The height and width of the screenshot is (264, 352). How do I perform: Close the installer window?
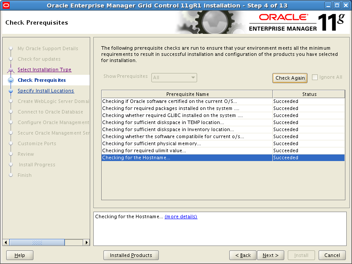click(x=346, y=5)
